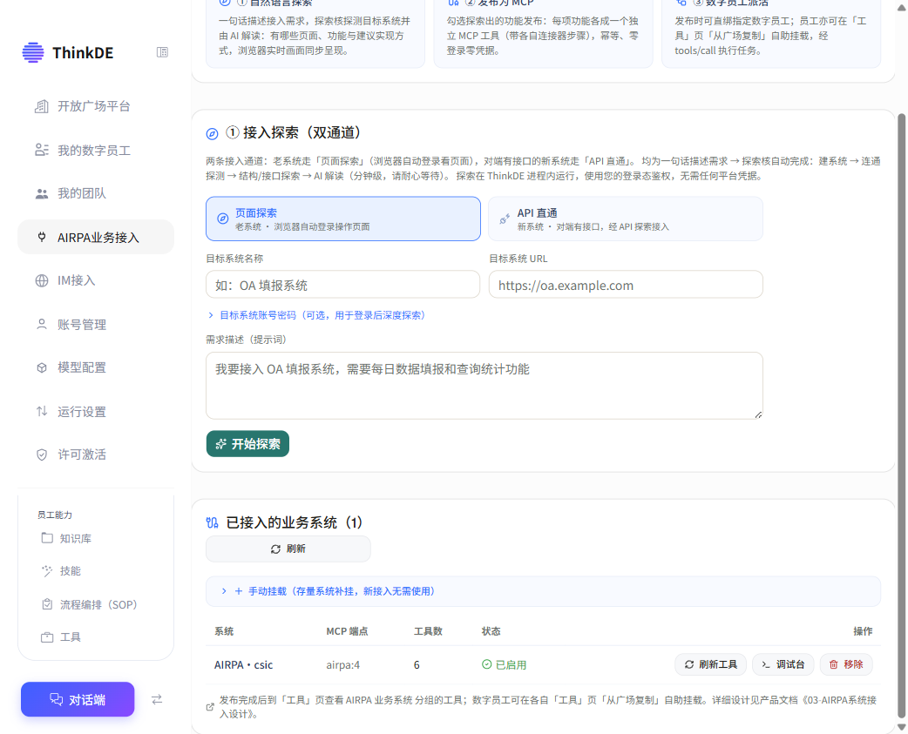
Task: Click the MCP 端点 column header
Action: (347, 631)
